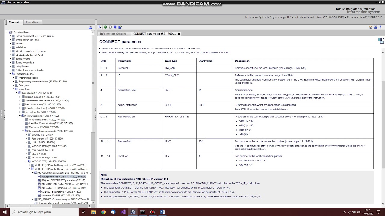Open MB_DATA_PTR parameter tree item
Image resolution: width=385 pixels, height=216 pixels.
64,188
